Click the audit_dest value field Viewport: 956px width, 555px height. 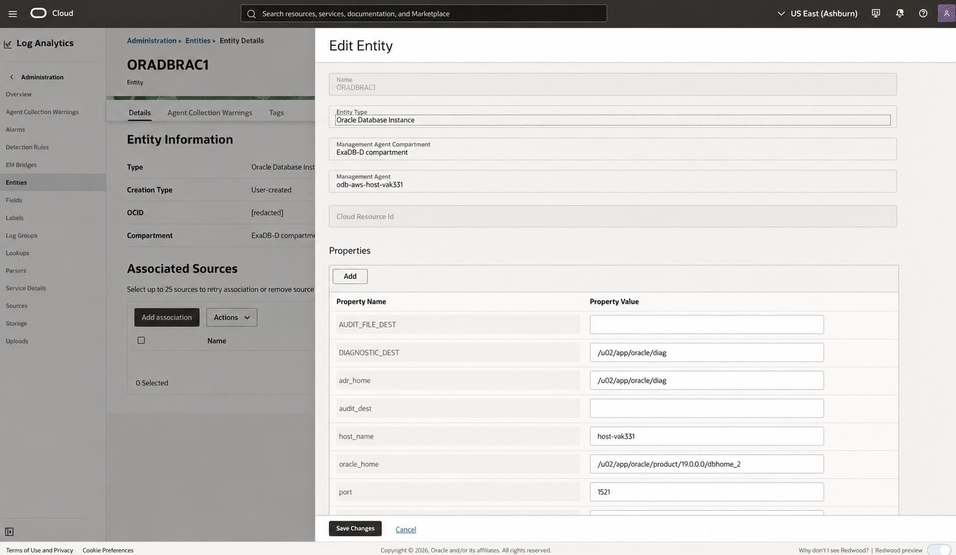point(707,408)
